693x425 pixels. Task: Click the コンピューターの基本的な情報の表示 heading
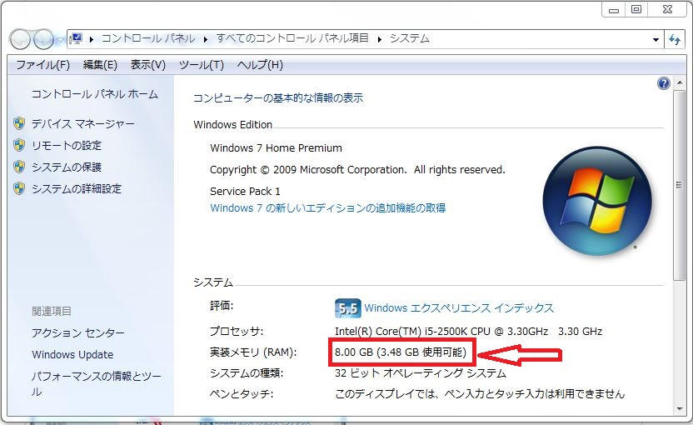[278, 97]
